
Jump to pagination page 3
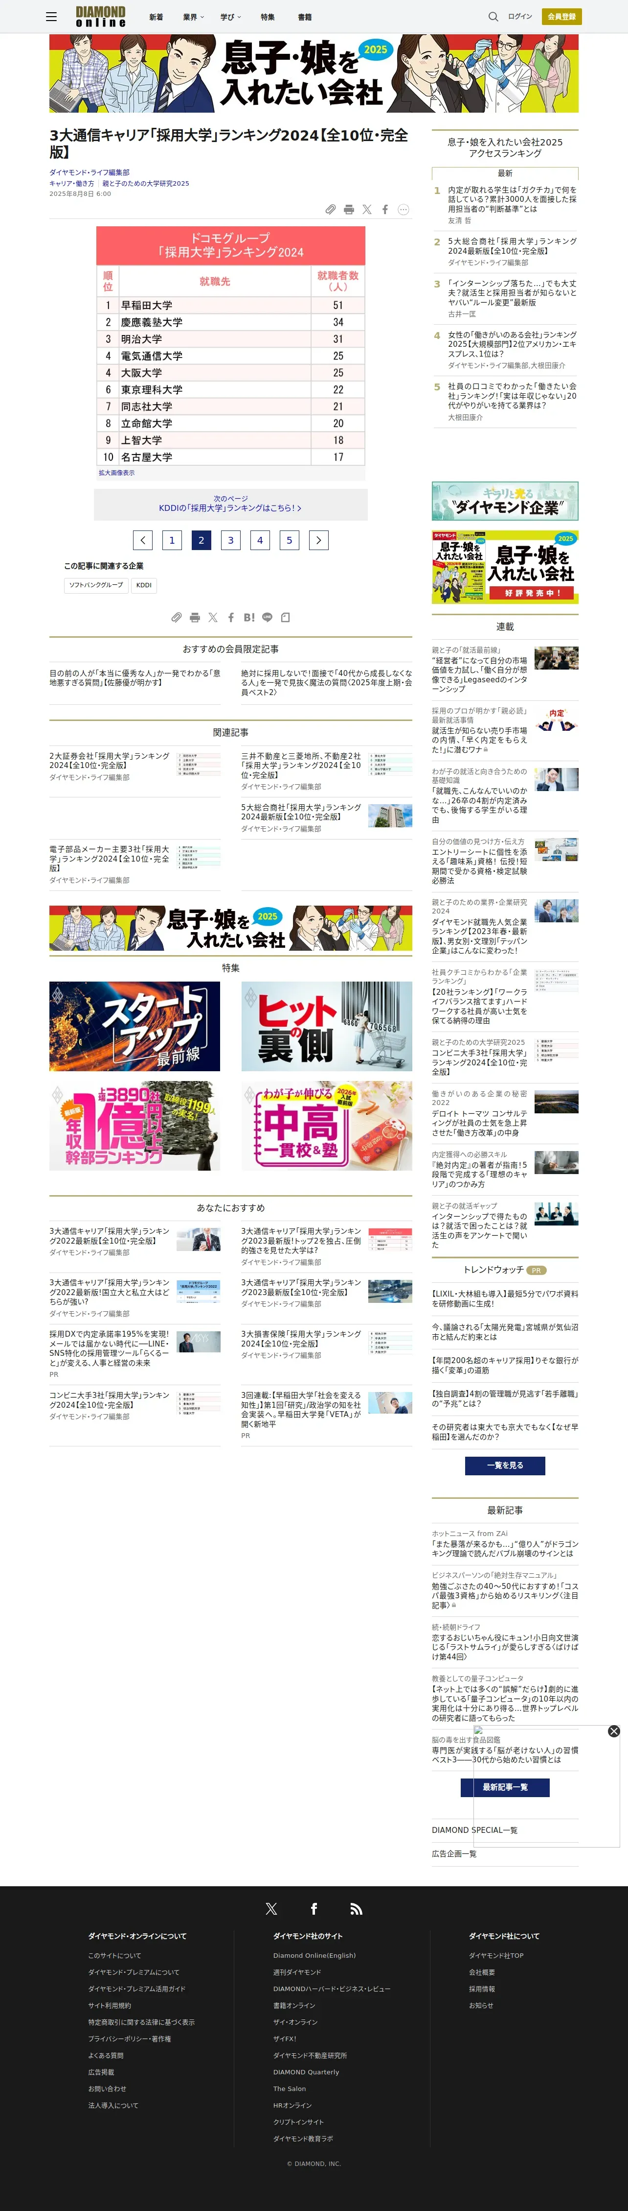click(230, 540)
